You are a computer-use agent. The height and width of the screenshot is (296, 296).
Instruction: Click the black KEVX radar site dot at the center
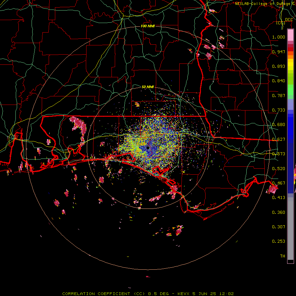[148, 147]
